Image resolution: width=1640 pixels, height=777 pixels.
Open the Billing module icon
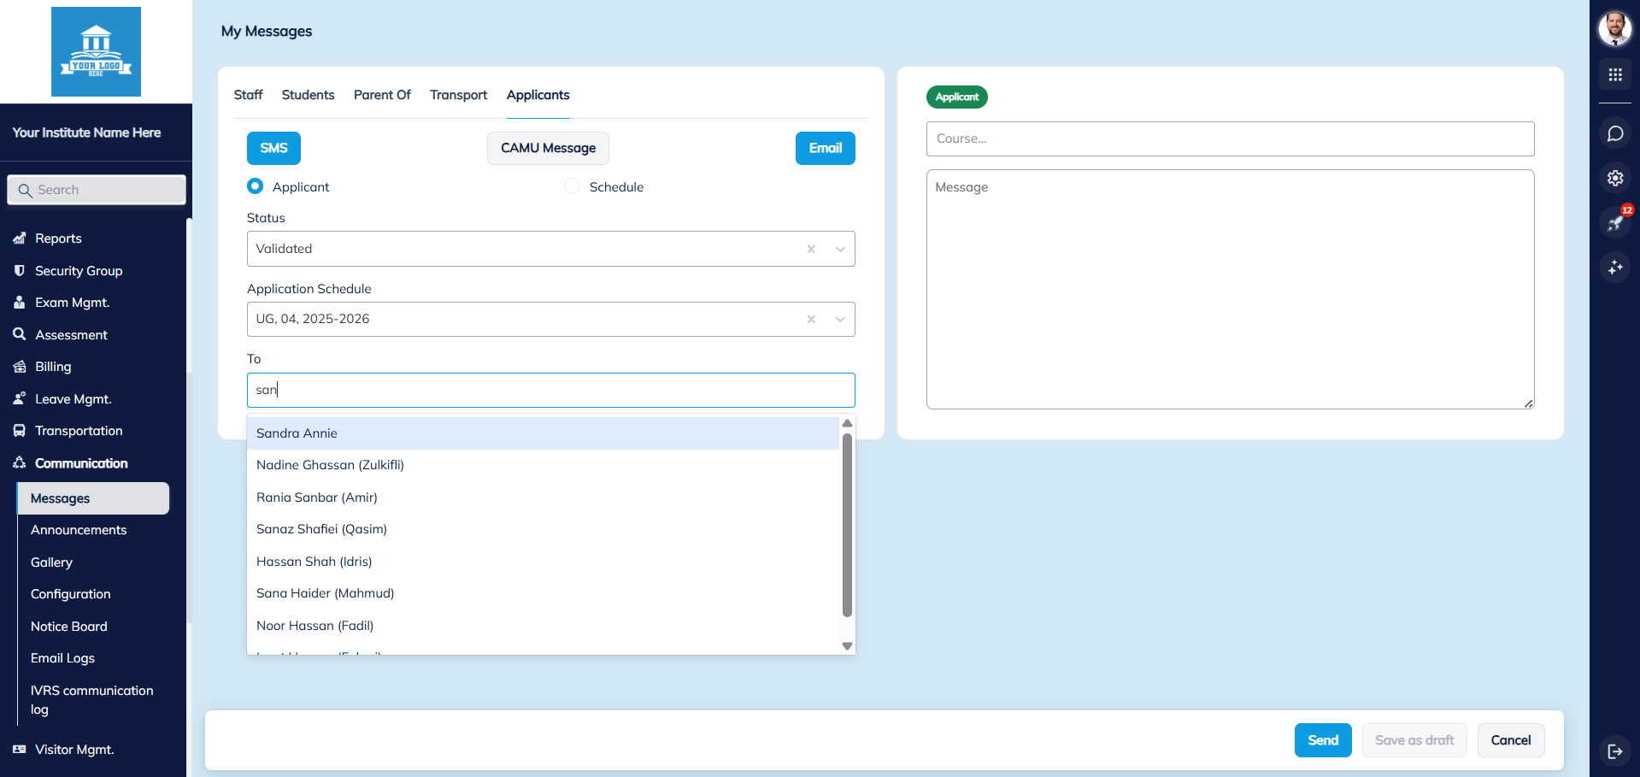click(x=20, y=367)
